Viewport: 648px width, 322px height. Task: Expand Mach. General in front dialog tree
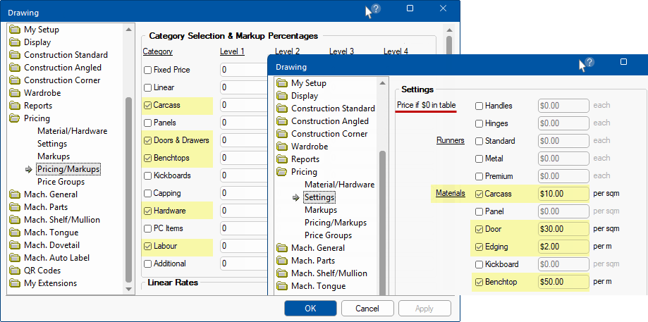click(282, 248)
